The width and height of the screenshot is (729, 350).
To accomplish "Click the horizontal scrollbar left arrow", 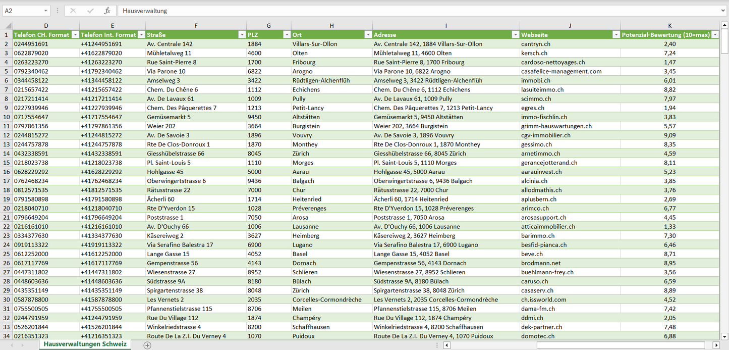I will (x=446, y=345).
